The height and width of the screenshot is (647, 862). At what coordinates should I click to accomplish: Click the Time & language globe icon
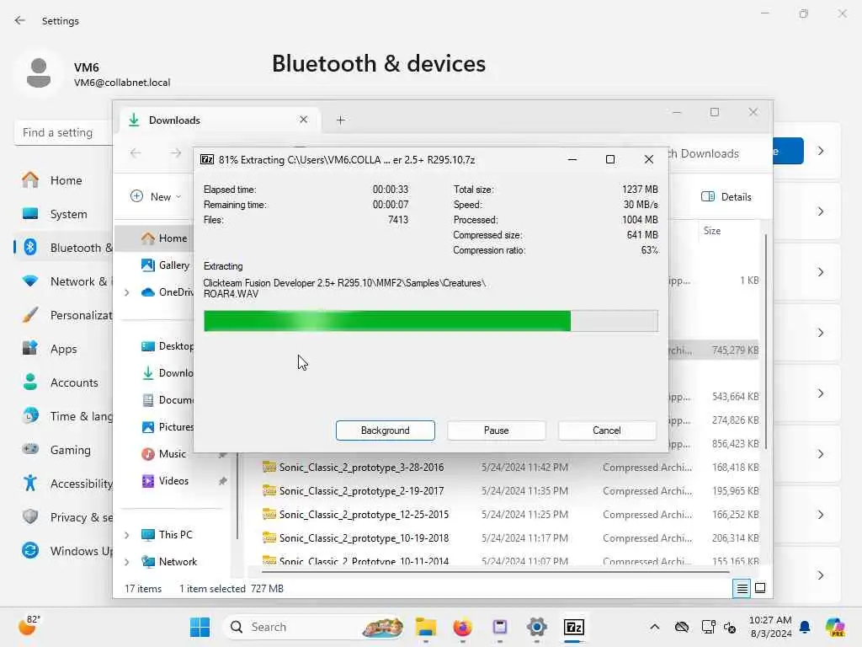(30, 416)
